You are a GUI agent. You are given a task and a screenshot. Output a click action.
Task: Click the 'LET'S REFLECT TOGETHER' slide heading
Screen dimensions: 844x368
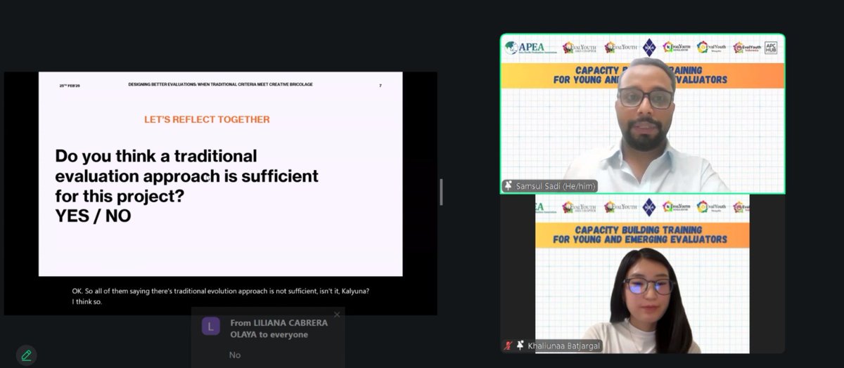[207, 119]
